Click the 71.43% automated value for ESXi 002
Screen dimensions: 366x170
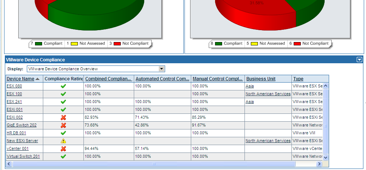pos(142,118)
